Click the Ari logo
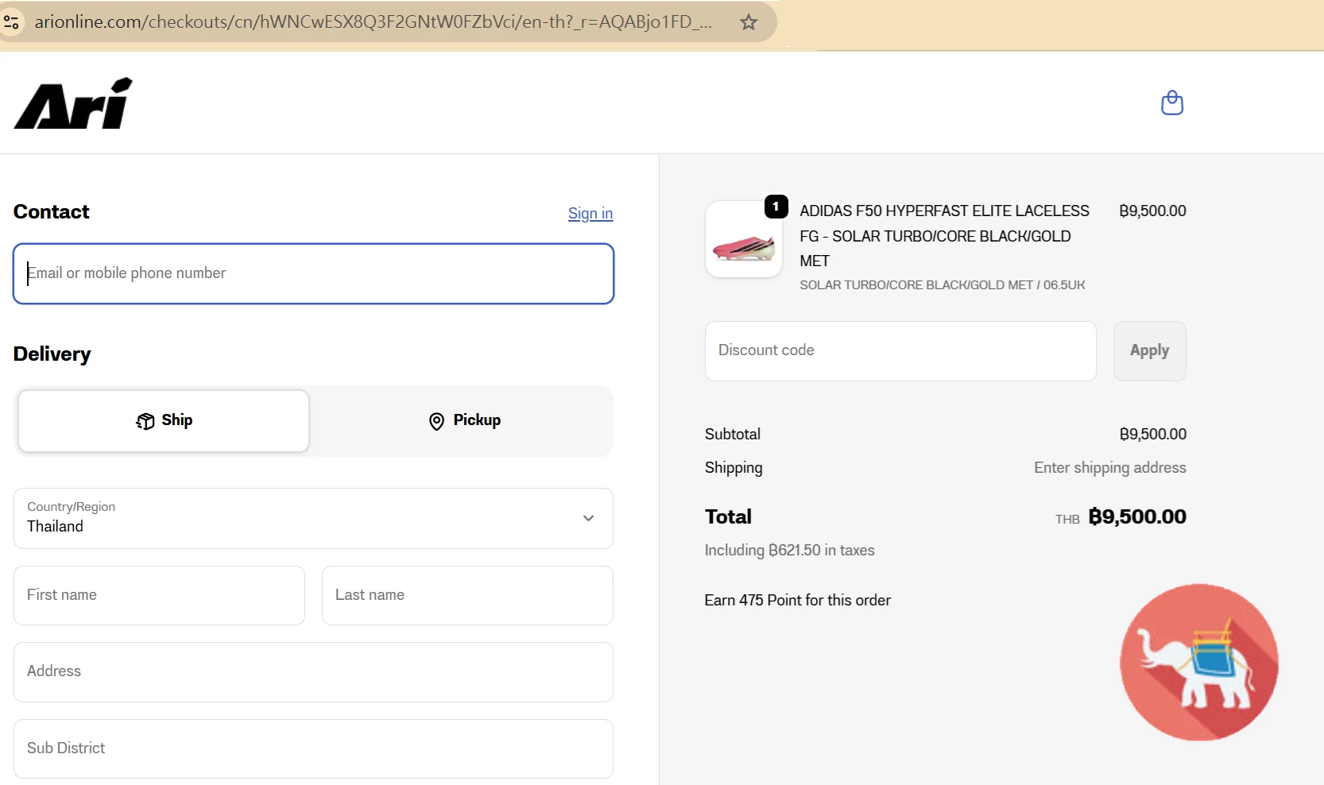 click(x=73, y=103)
